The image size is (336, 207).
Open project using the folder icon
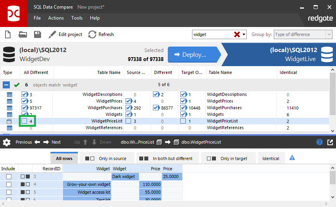point(23,34)
